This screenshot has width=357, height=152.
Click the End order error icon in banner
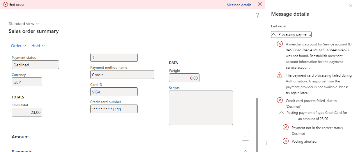coord(5,5)
